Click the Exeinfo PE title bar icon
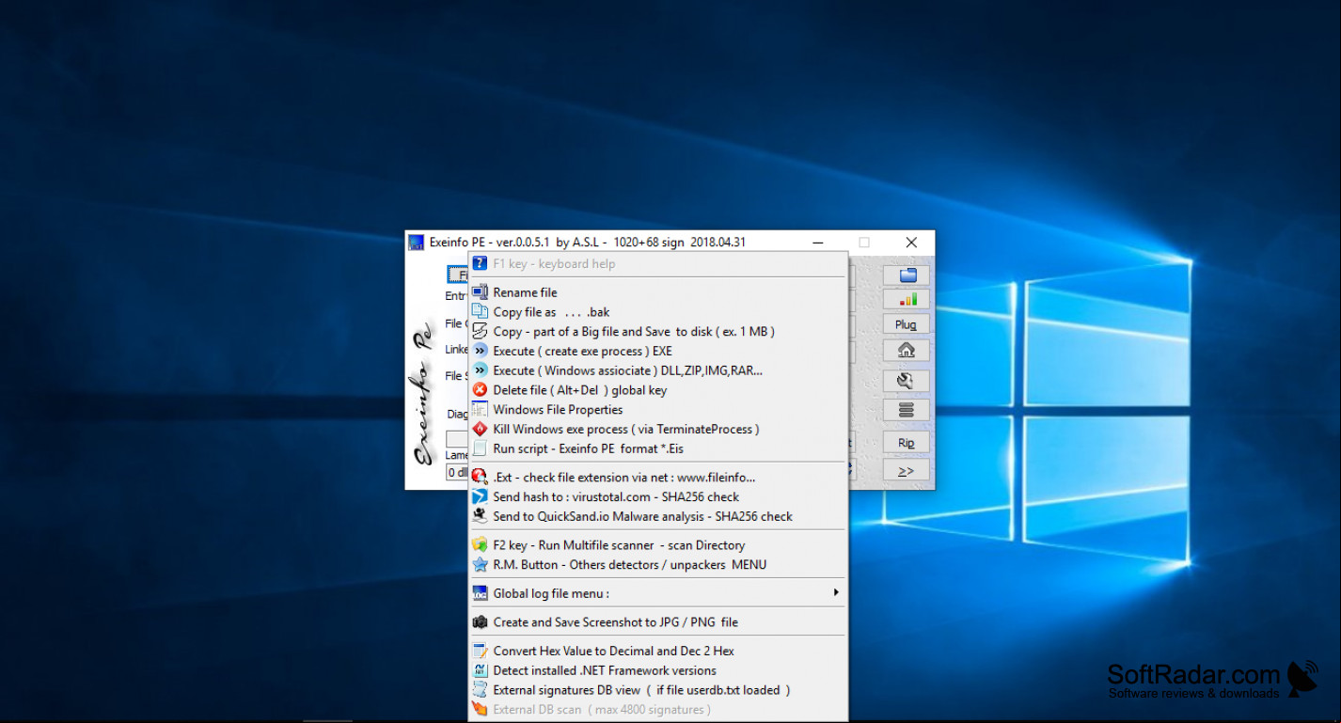Screen dimensions: 1341x723 [x=416, y=243]
